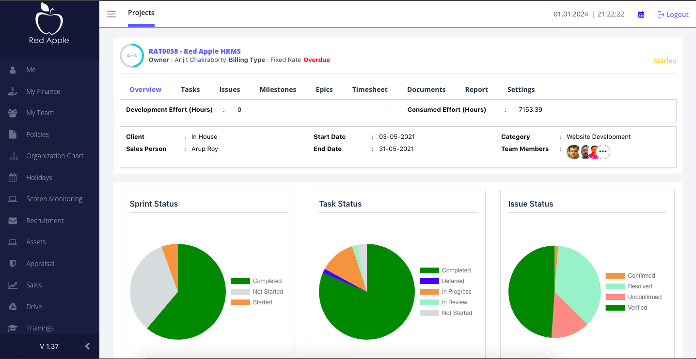Toggle Unconfirmed legend swatch in Issue Status
The height and width of the screenshot is (359, 696).
615,297
